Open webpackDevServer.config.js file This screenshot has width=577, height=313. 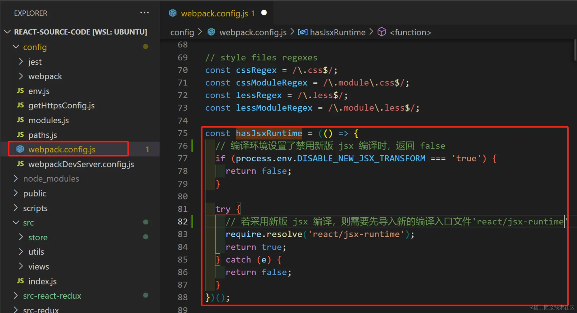click(x=81, y=164)
